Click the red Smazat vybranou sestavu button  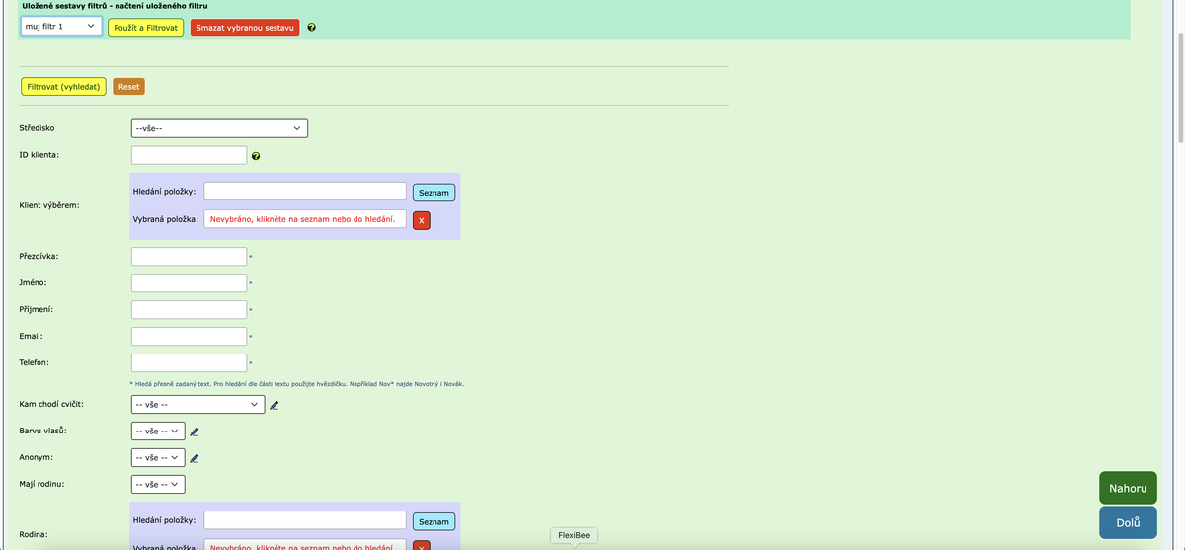coord(245,28)
